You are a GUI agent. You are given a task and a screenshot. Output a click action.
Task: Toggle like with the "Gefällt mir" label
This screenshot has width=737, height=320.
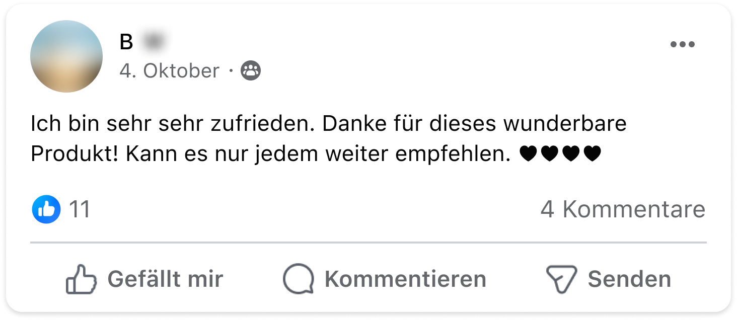(x=165, y=279)
